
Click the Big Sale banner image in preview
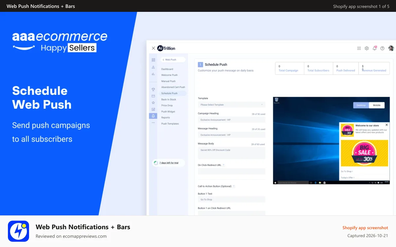364,153
